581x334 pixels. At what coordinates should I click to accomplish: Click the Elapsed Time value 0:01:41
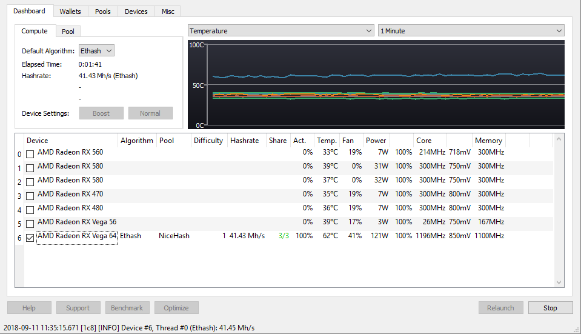90,64
